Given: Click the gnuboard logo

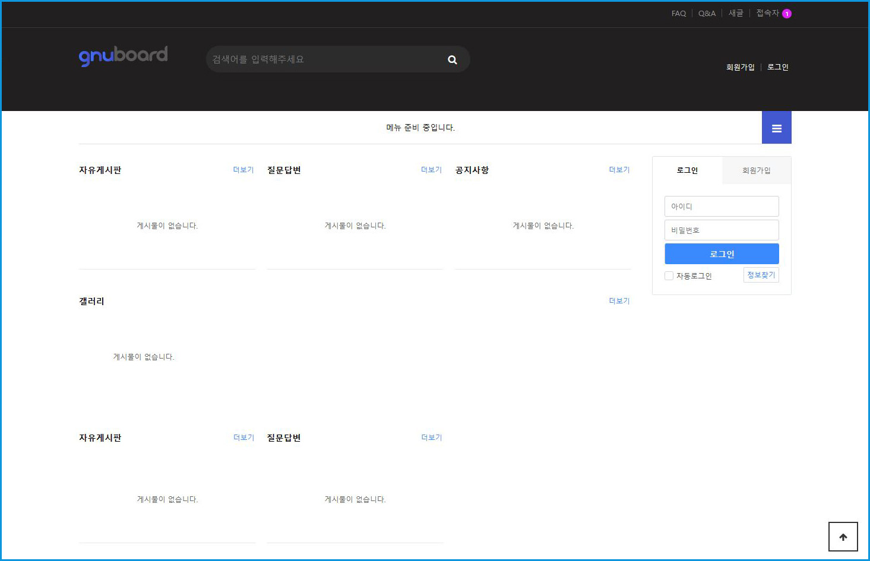Looking at the screenshot, I should (x=123, y=56).
